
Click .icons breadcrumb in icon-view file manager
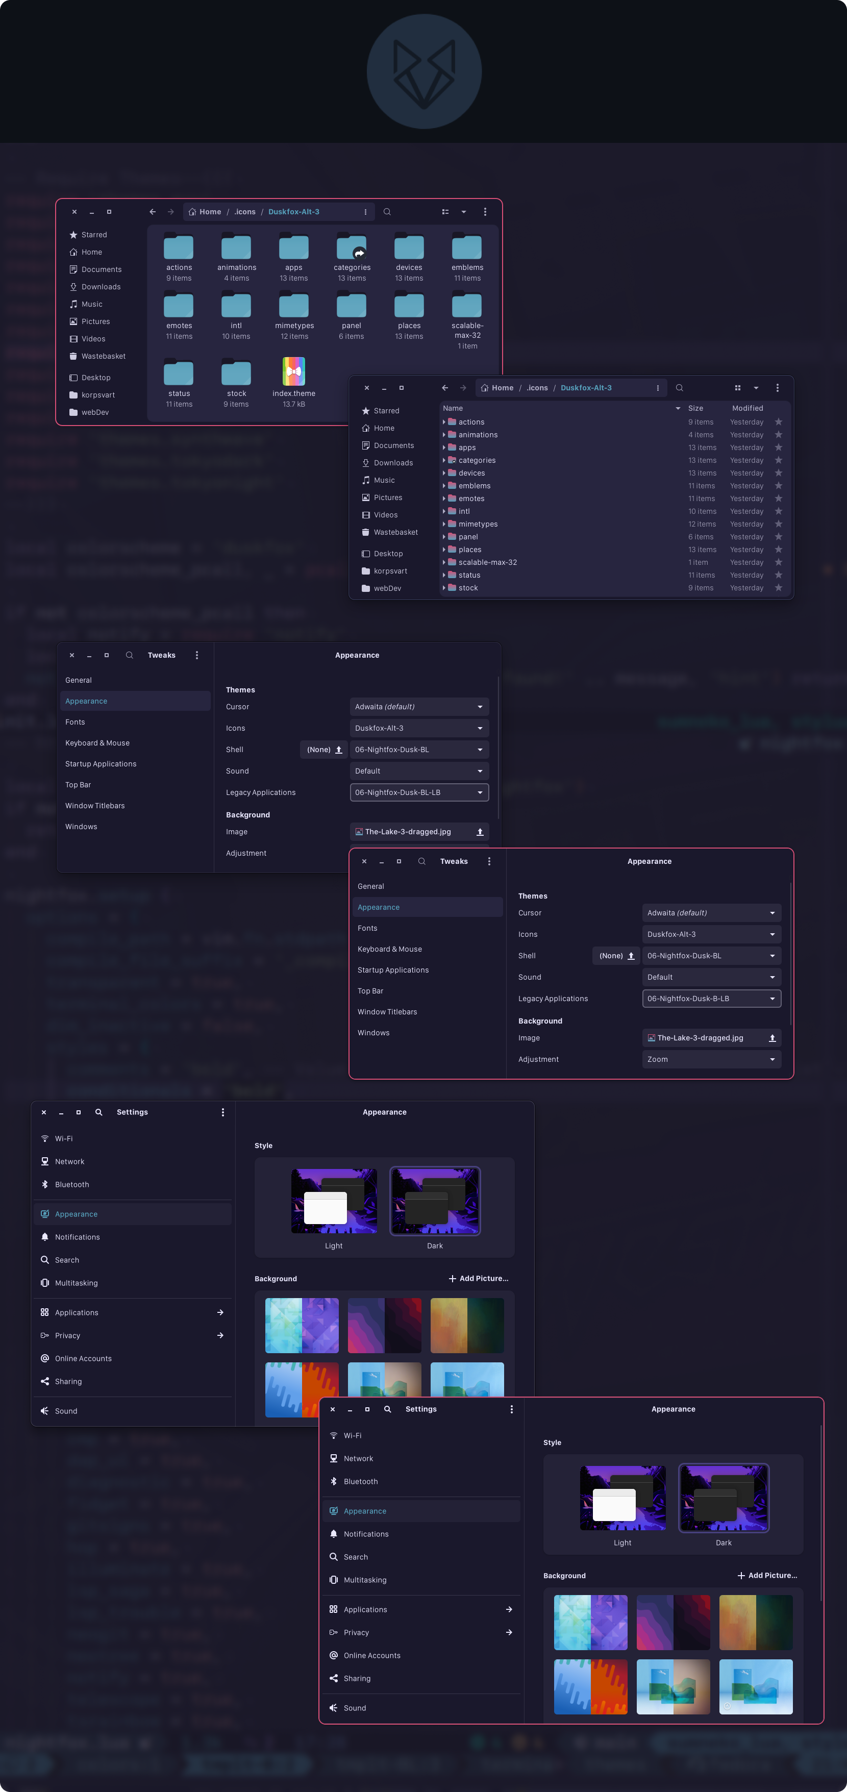(245, 212)
